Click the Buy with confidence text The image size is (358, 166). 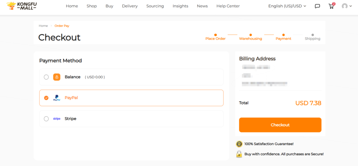284,154
